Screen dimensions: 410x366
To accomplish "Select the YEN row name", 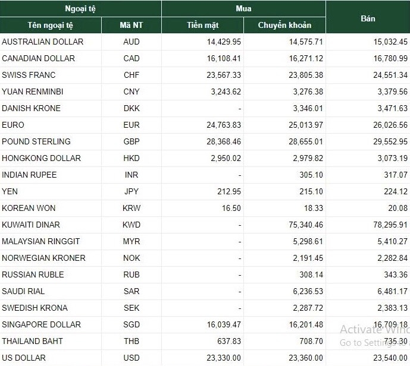I will (10, 191).
